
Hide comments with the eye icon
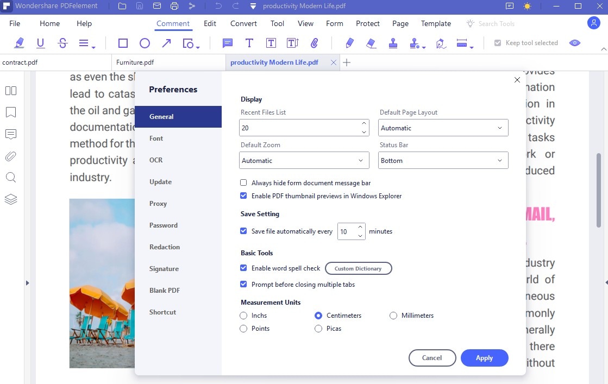coord(575,43)
